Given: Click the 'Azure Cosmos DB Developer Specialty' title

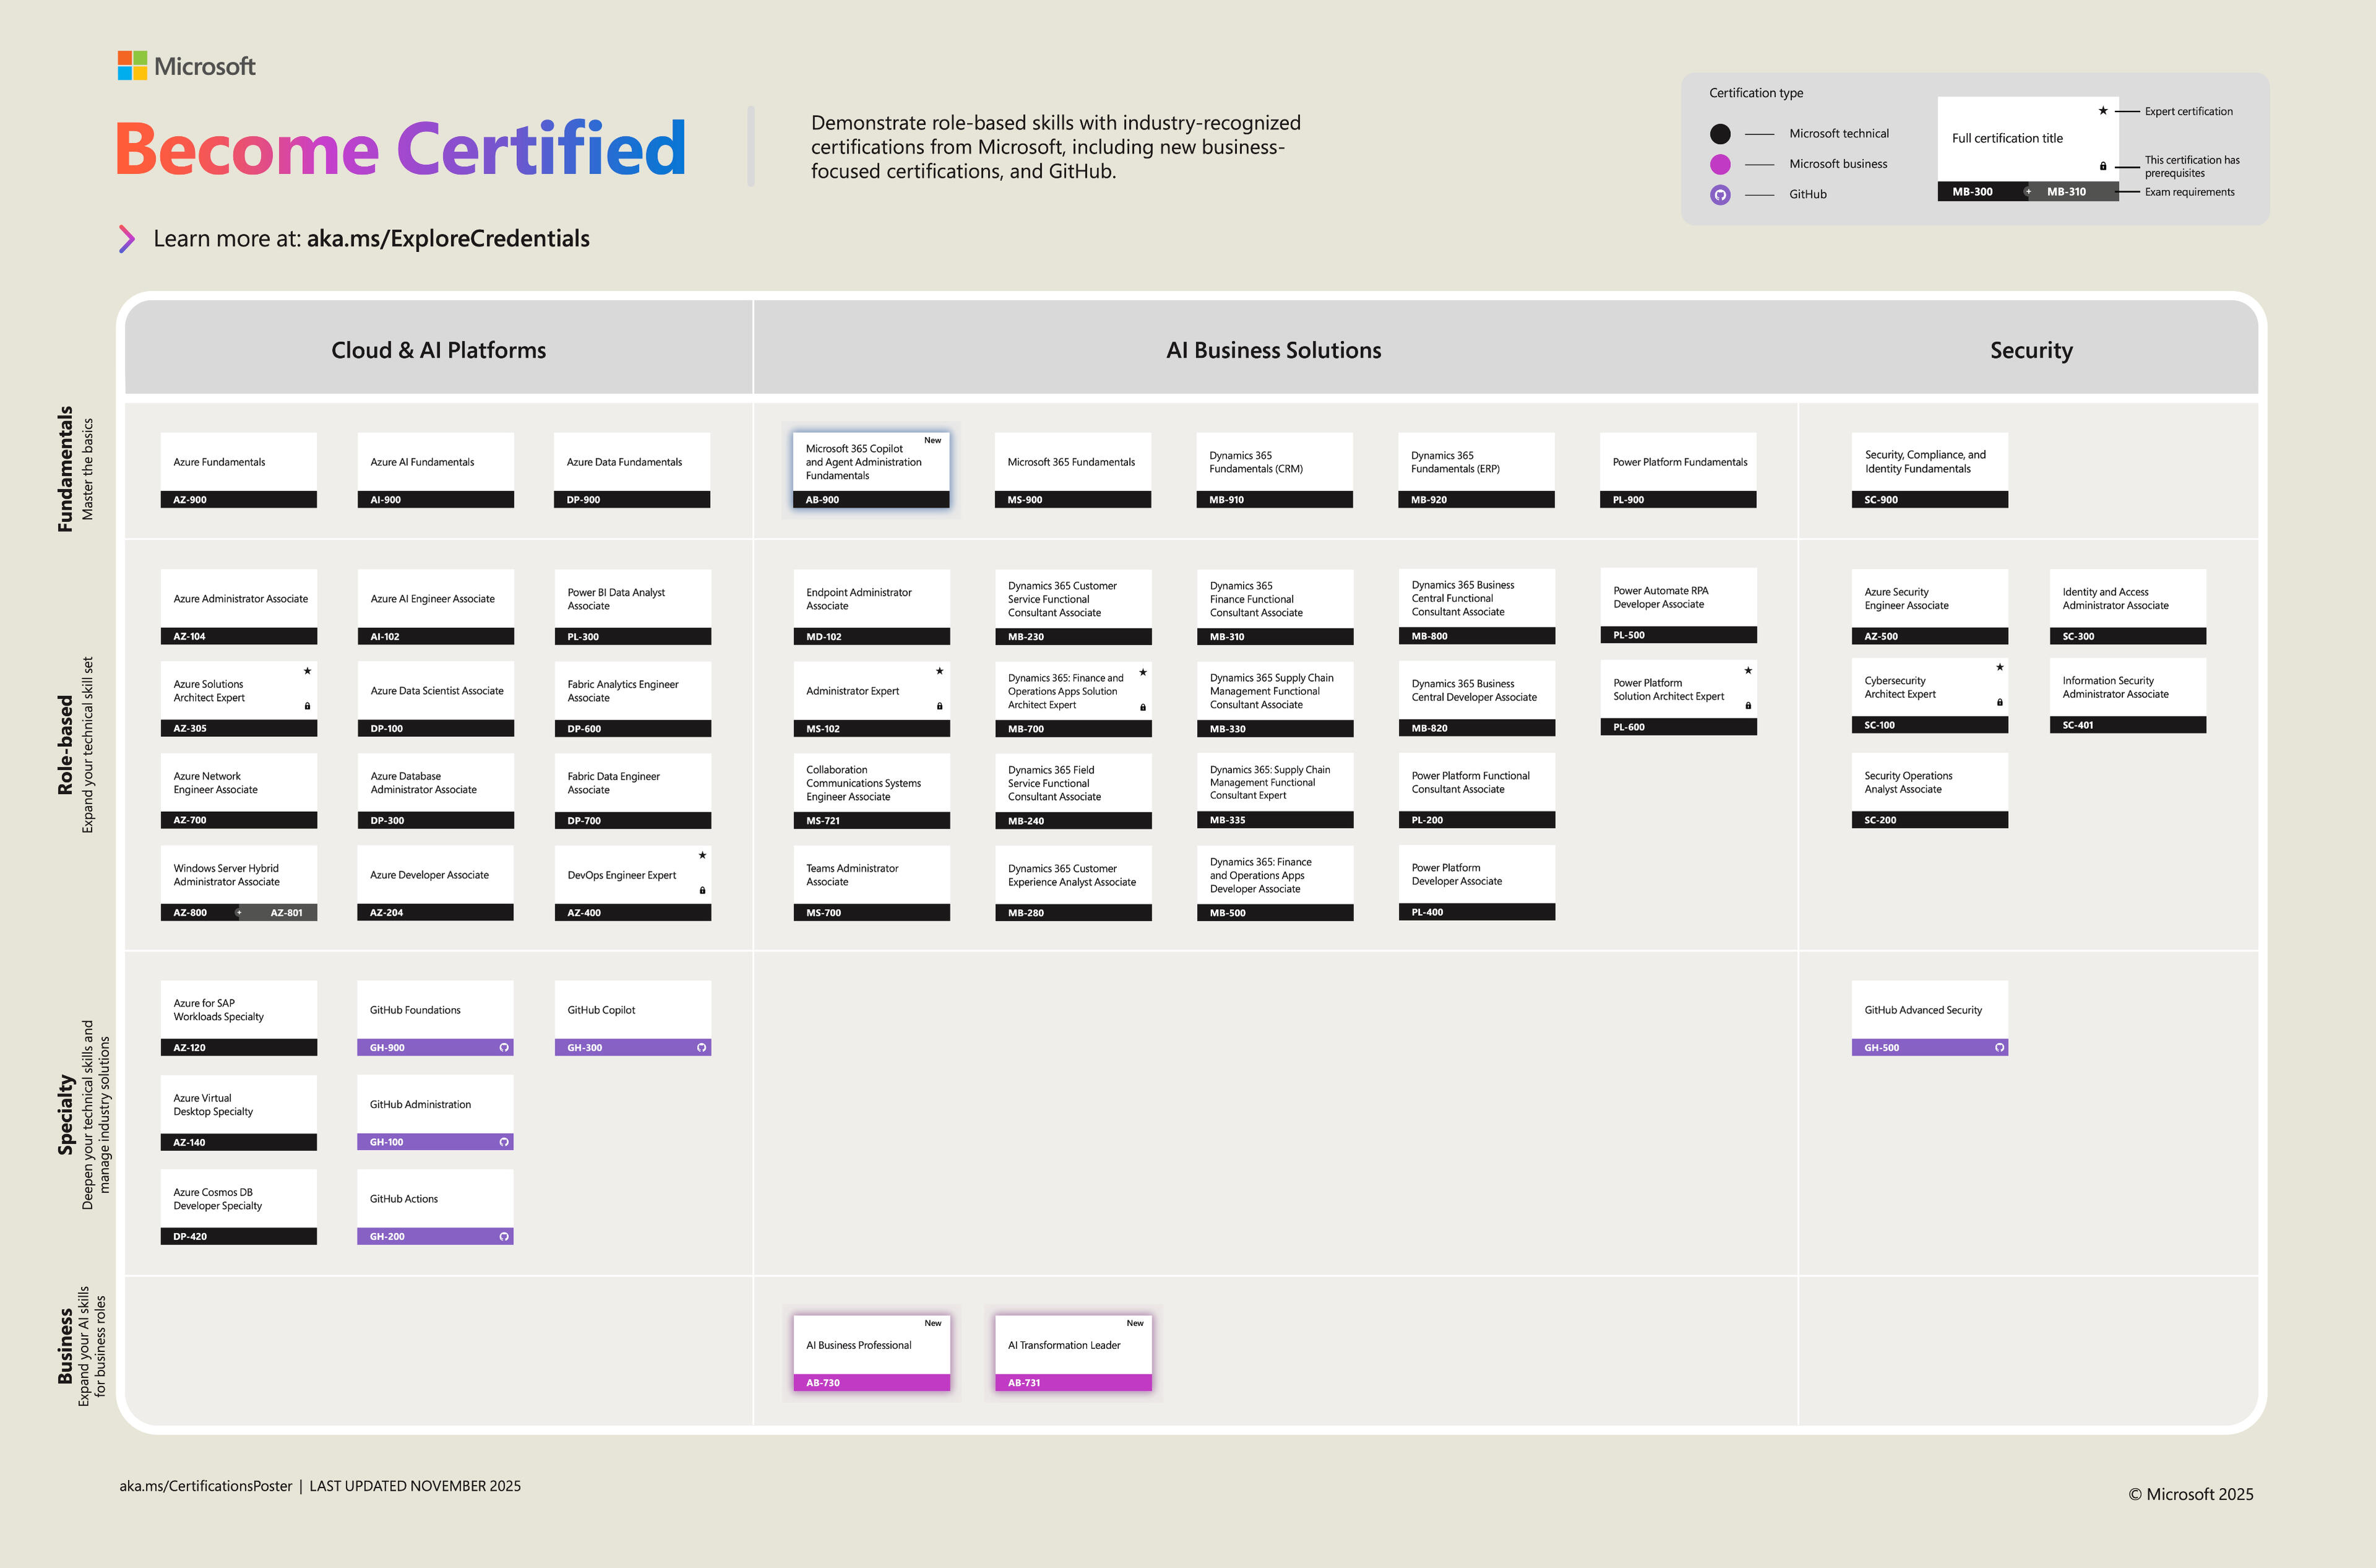Looking at the screenshot, I should 217,1199.
